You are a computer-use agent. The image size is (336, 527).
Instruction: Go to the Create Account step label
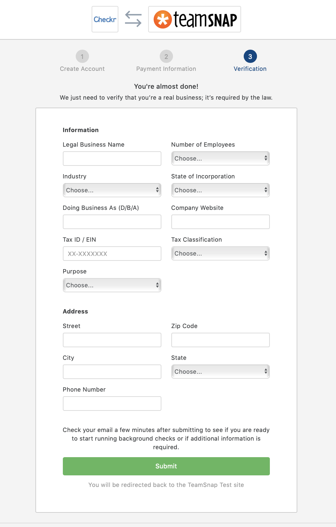(82, 69)
